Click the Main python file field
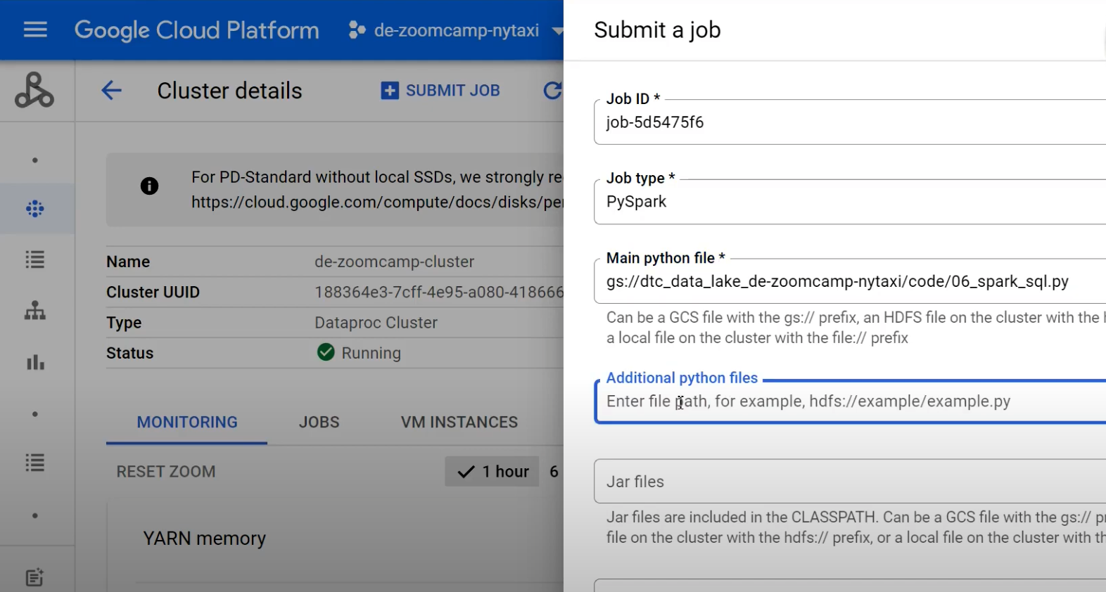The width and height of the screenshot is (1106, 592). [x=850, y=281]
